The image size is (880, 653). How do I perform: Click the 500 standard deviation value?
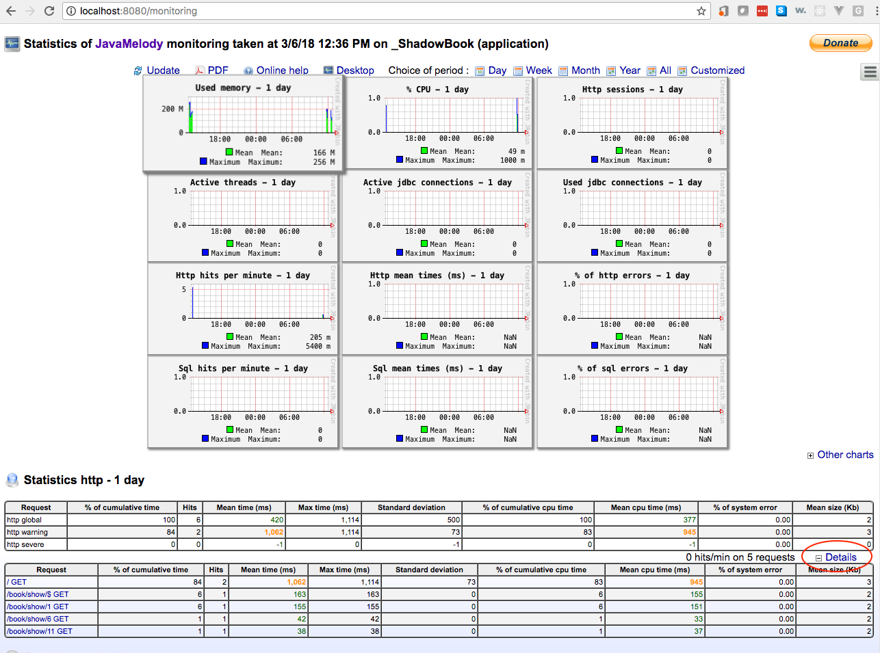point(454,520)
